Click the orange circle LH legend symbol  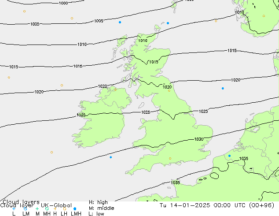point(65,209)
